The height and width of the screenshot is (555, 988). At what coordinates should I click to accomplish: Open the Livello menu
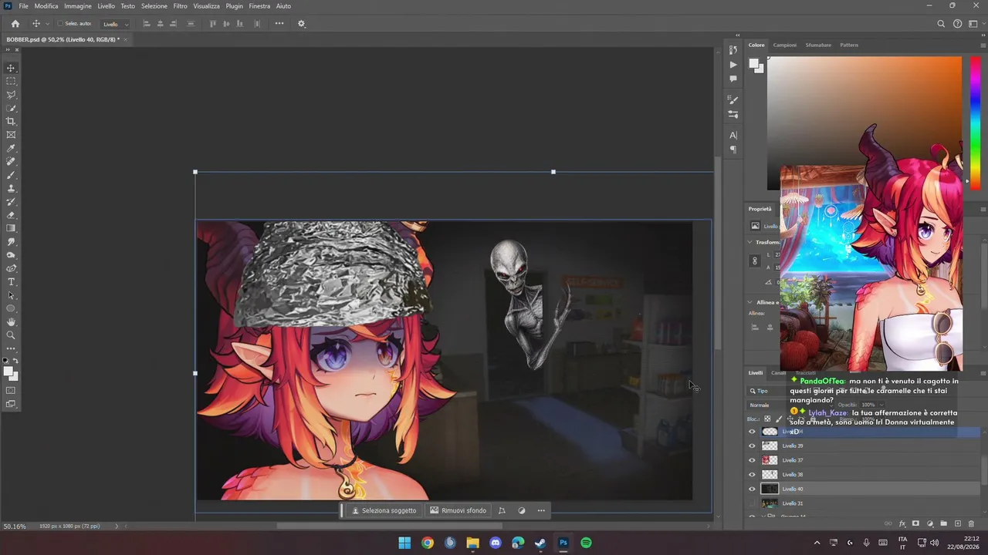106,6
